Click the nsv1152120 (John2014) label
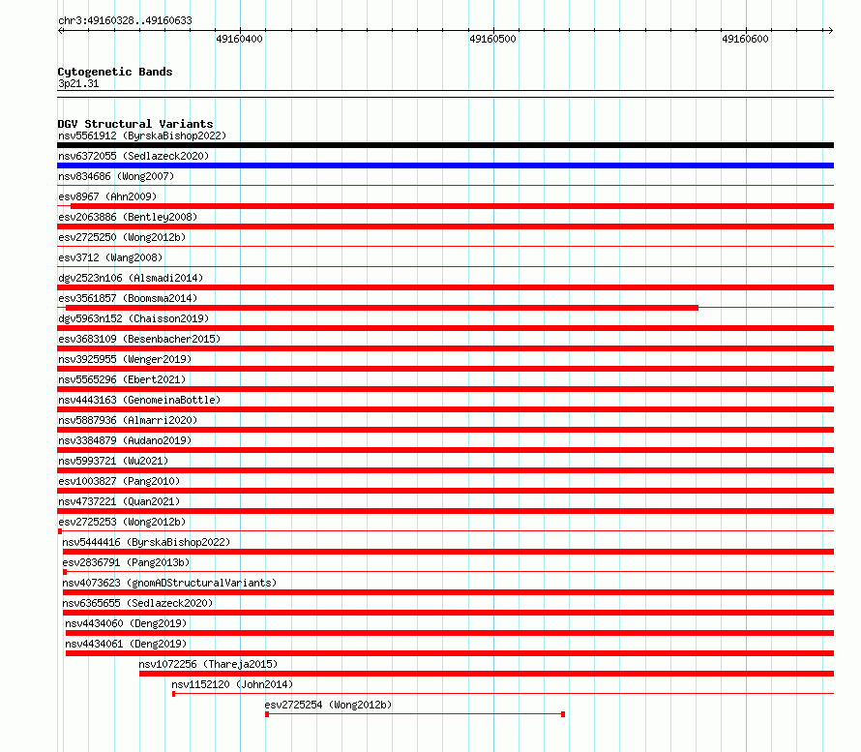Image resolution: width=861 pixels, height=752 pixels. 232,684
